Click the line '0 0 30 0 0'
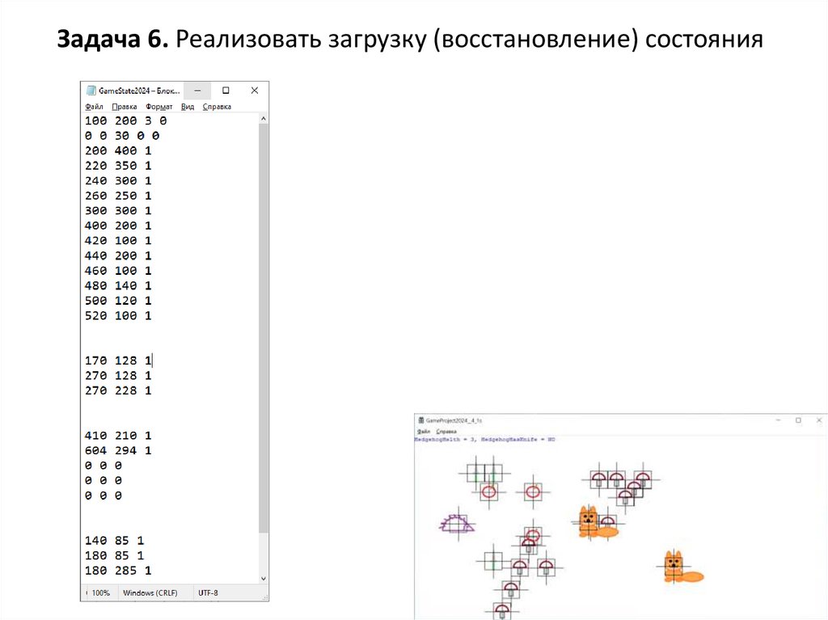Viewport: 828px width, 620px height. (x=122, y=136)
